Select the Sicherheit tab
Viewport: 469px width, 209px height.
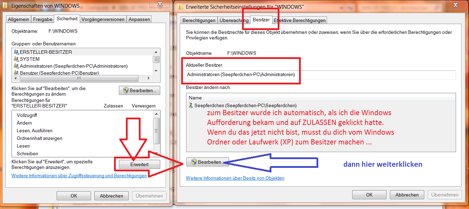point(67,19)
